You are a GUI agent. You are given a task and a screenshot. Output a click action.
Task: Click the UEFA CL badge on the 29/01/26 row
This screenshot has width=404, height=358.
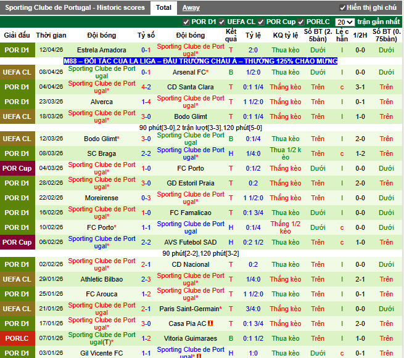(17, 279)
